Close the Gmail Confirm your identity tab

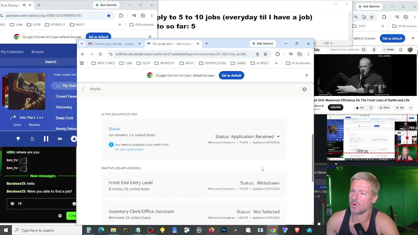pyautogui.click(x=139, y=44)
